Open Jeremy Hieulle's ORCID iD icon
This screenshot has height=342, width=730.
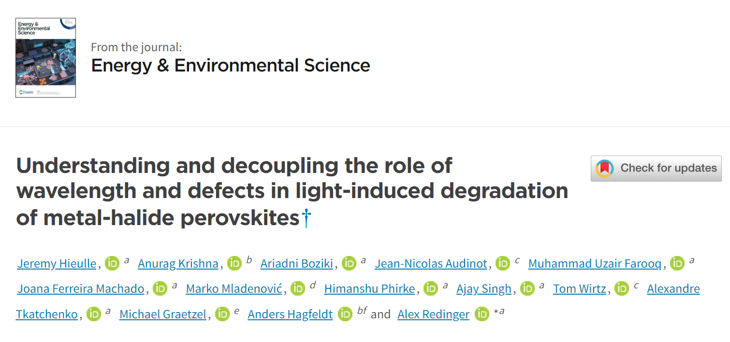(112, 263)
